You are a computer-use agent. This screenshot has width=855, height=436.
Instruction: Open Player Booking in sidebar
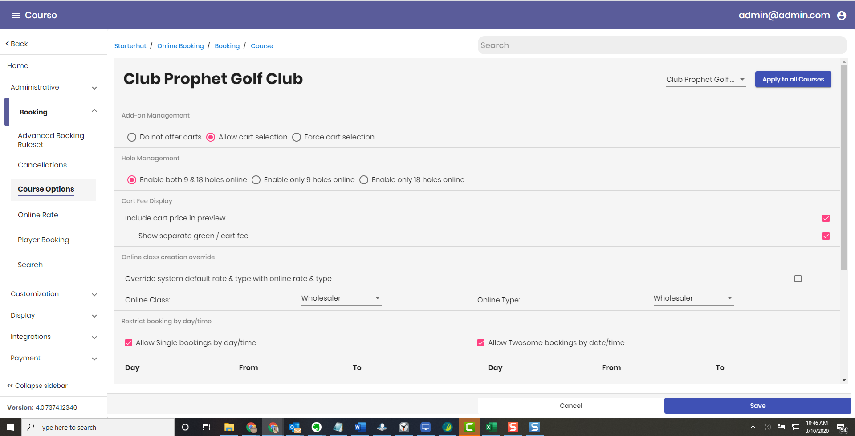point(44,240)
